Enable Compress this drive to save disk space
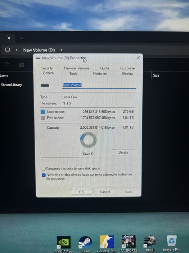 [x=44, y=169]
